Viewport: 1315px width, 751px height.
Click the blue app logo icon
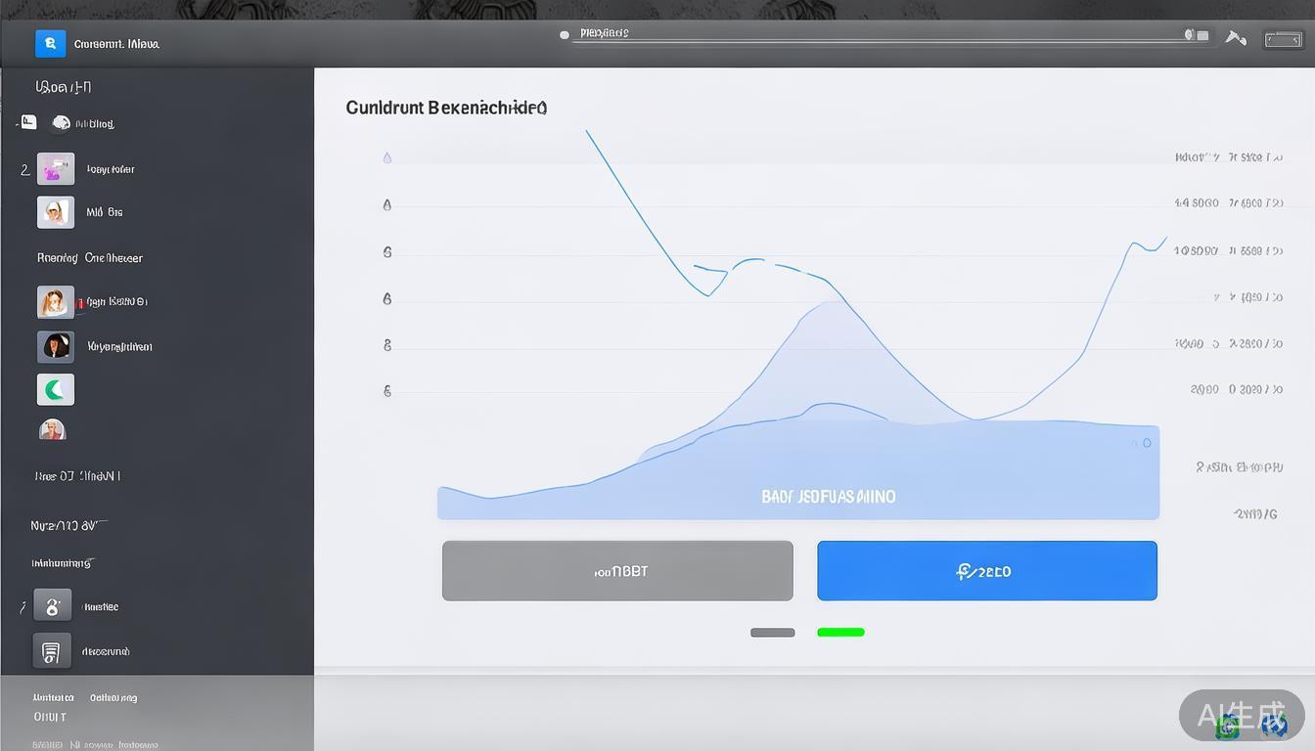pos(50,44)
